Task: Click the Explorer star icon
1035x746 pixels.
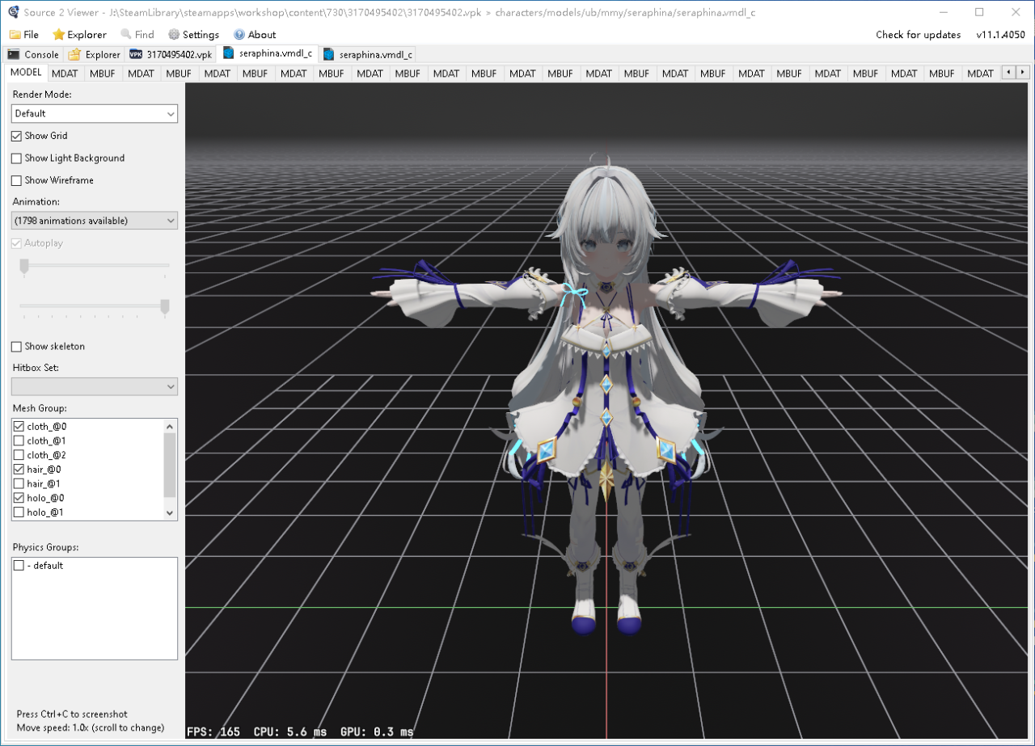Action: [x=58, y=35]
